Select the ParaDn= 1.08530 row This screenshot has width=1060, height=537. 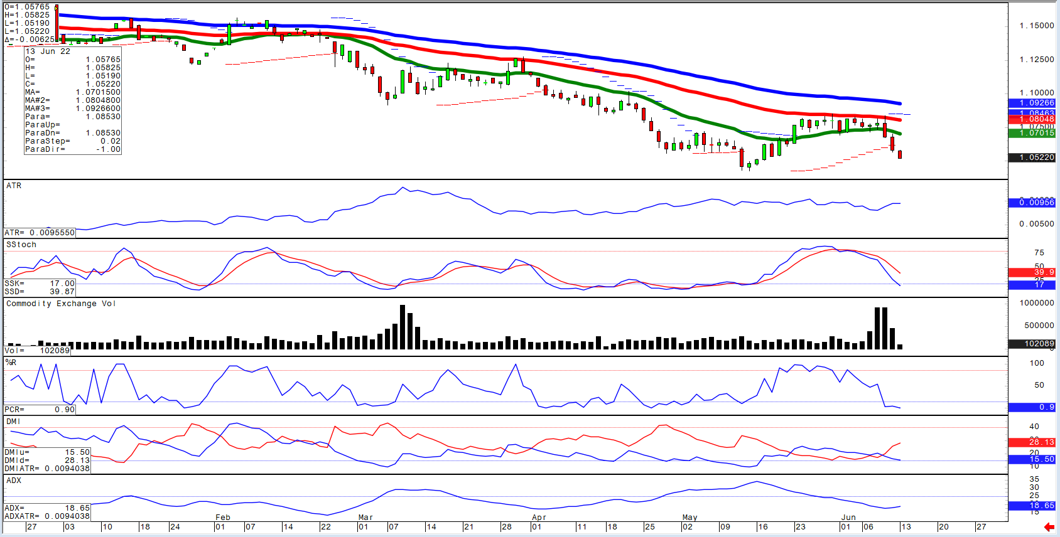[x=73, y=133]
